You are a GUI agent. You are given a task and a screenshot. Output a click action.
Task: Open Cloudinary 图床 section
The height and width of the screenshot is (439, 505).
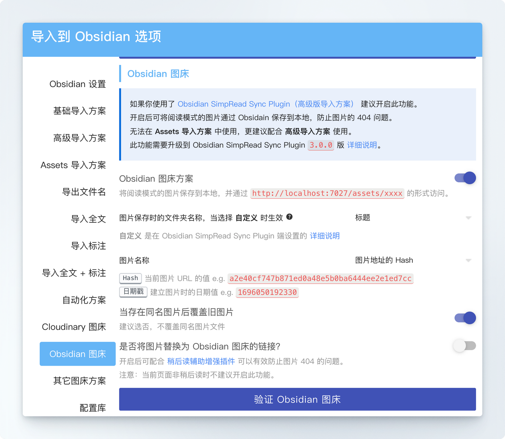74,327
